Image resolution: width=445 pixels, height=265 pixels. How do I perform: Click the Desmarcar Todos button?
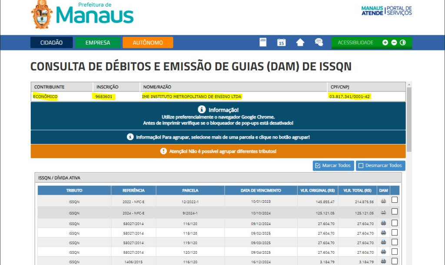pyautogui.click(x=381, y=166)
